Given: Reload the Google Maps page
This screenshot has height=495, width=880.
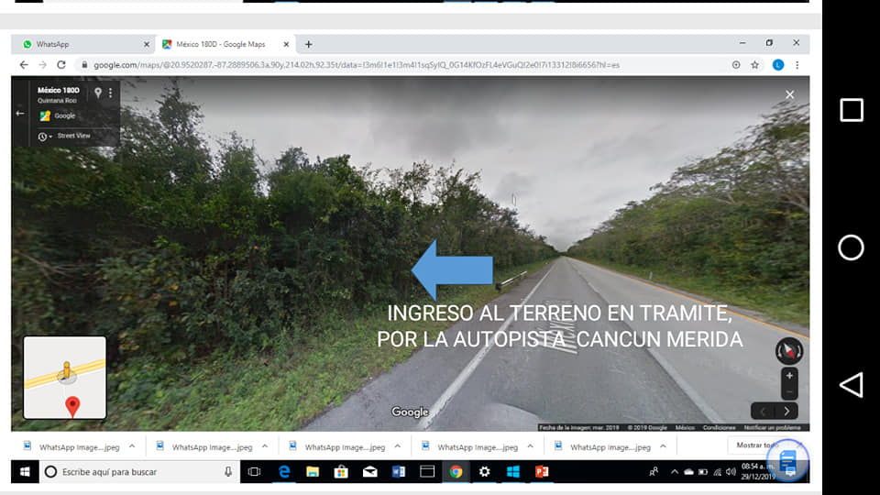Looking at the screenshot, I should click(x=61, y=65).
